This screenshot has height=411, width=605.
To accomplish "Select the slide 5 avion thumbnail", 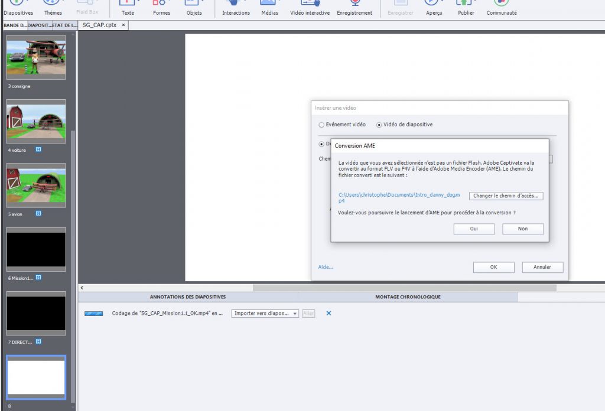I will (x=36, y=185).
